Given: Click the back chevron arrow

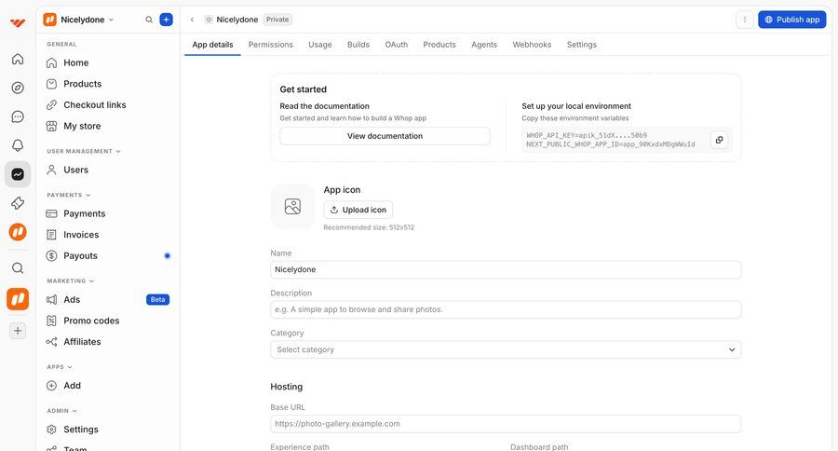Looking at the screenshot, I should tap(192, 20).
